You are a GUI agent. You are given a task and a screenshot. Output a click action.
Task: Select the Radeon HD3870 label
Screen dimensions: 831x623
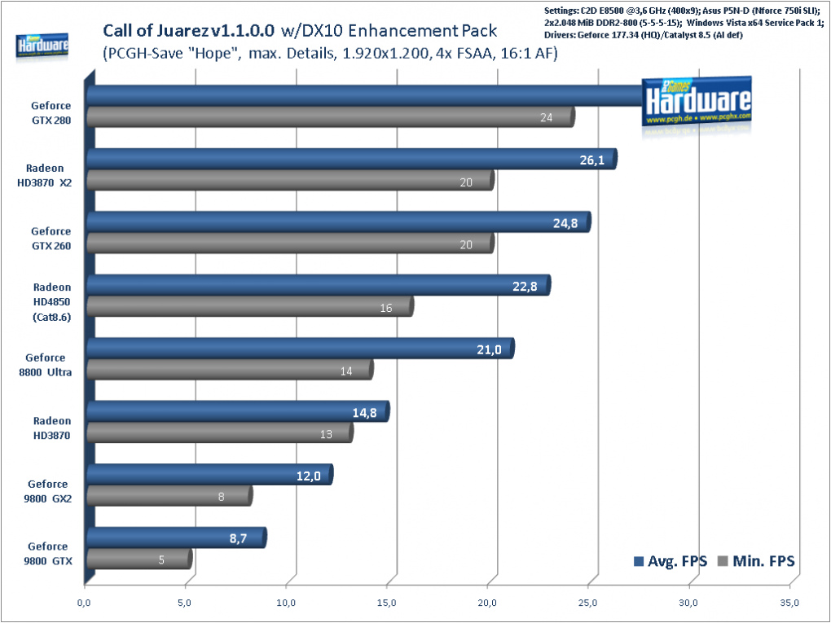[x=51, y=428]
